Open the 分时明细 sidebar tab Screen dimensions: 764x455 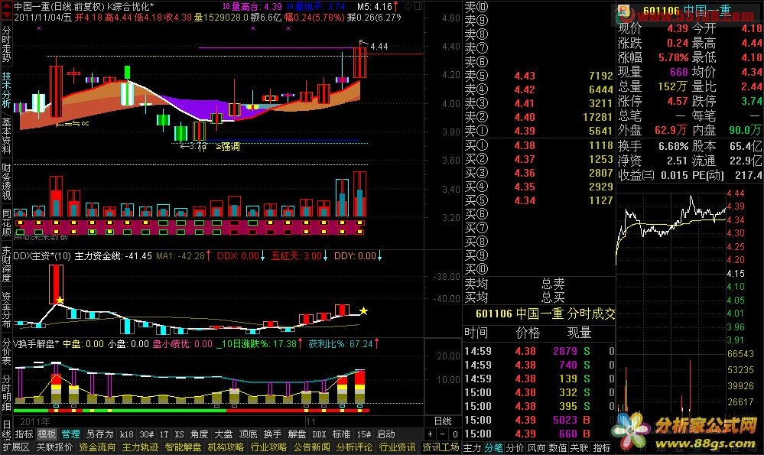[x=6, y=392]
